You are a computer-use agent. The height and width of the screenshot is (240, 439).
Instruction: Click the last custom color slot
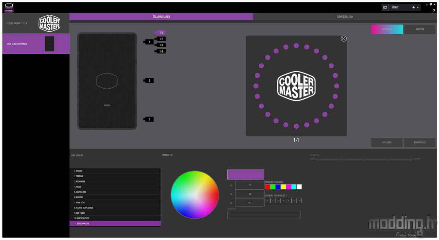pyautogui.click(x=299, y=201)
